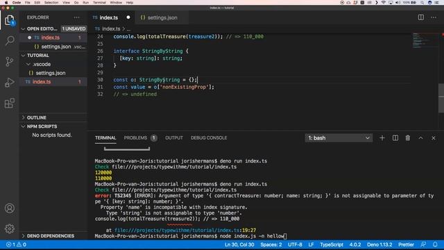Switch to settings.json editor tab

point(162,17)
